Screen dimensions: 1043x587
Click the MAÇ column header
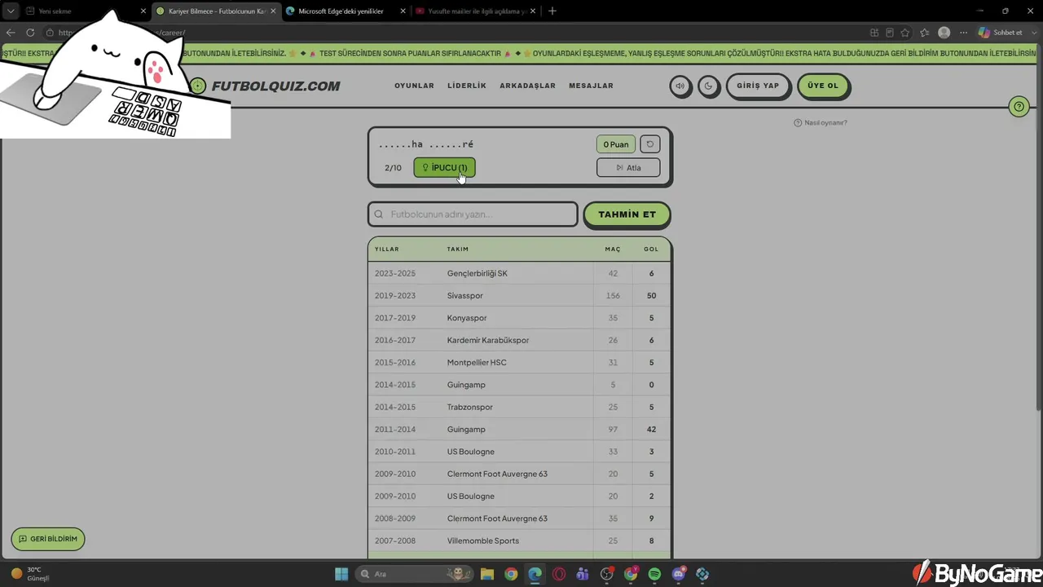tap(613, 249)
